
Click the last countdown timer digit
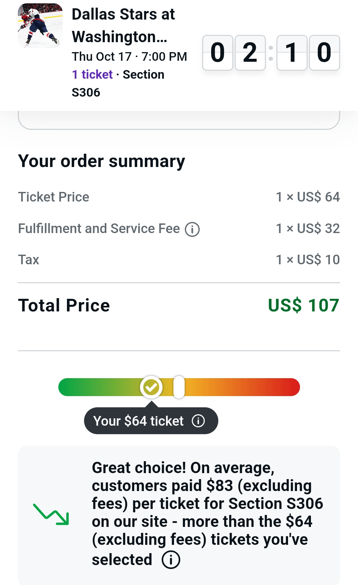coord(324,53)
